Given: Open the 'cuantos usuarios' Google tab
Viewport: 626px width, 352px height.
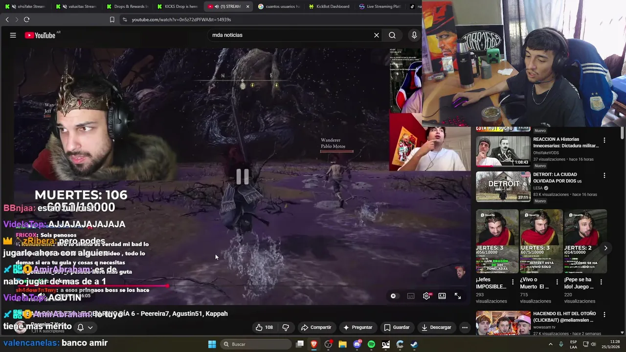Looking at the screenshot, I should point(279,6).
